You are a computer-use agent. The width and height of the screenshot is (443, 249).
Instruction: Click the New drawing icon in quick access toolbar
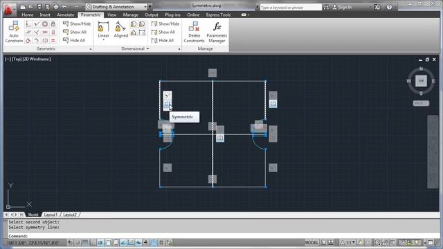pos(23,7)
